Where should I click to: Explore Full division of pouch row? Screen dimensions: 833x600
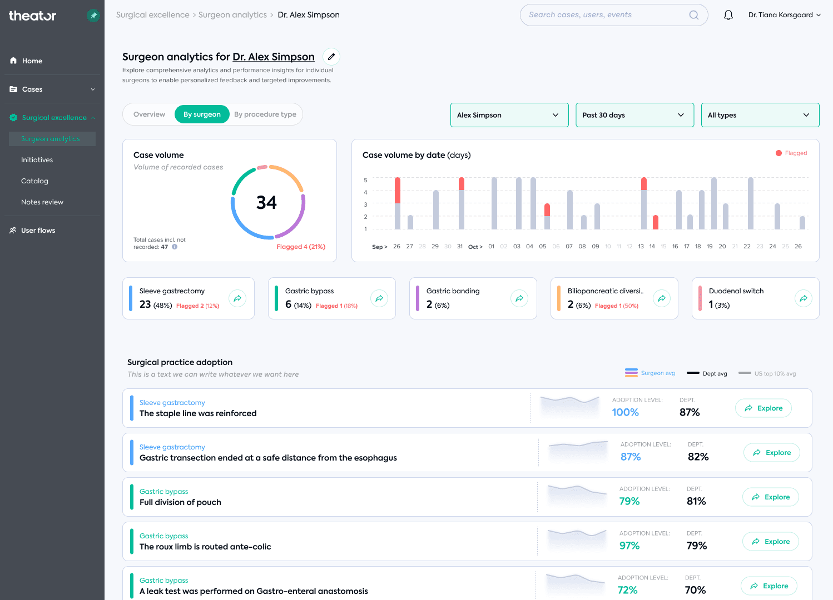pos(771,497)
